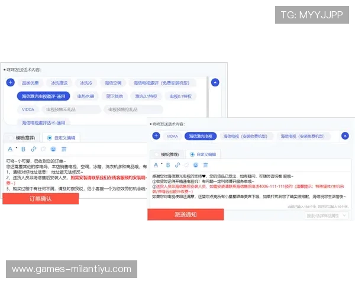Click the blue plus icon in order confirmation panel
Screen dimensions: 355x284
[x=11, y=82]
